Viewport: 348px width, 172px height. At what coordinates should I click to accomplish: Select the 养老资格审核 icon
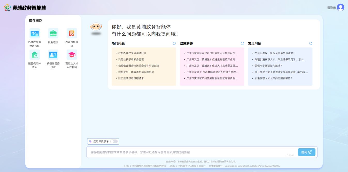(x=72, y=34)
